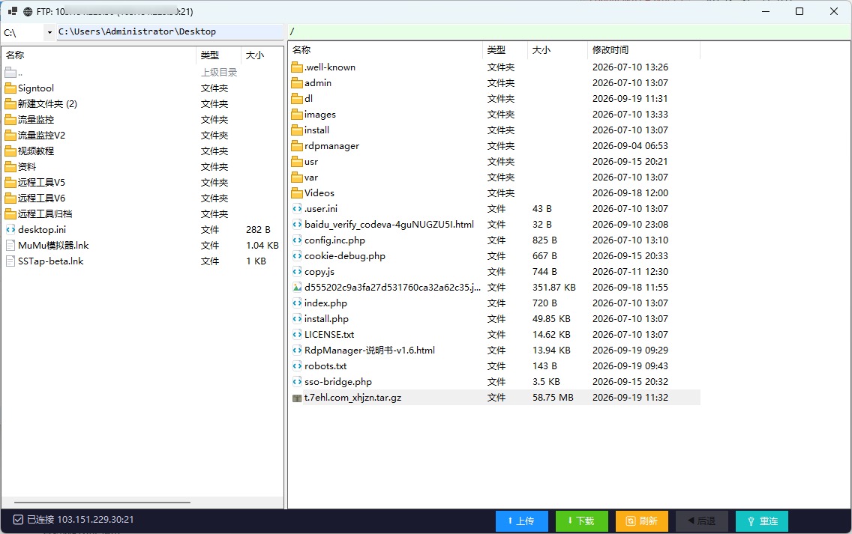Screen dimensions: 852x534
Task: Select the LICENSE.txt file name
Action: click(x=329, y=335)
